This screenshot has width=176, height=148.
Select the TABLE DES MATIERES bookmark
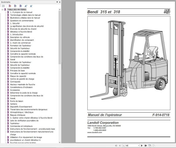(x=17, y=10)
